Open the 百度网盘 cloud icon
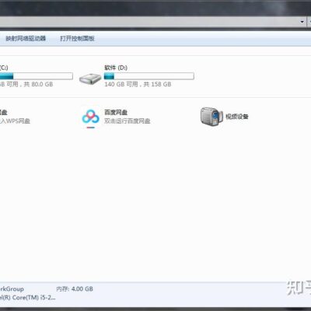Screen dimensions: 311x311 tap(90, 118)
